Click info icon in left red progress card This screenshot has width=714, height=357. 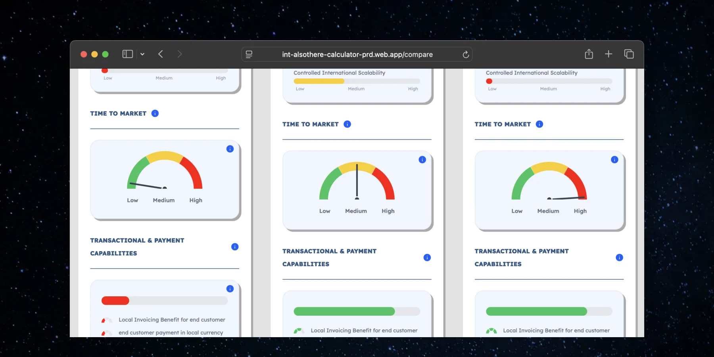coord(230,289)
